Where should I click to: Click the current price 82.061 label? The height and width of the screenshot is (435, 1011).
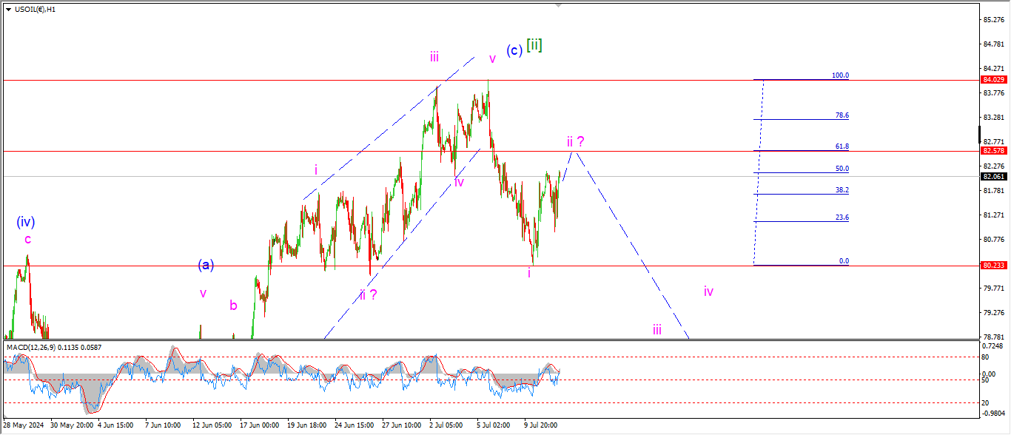[992, 177]
